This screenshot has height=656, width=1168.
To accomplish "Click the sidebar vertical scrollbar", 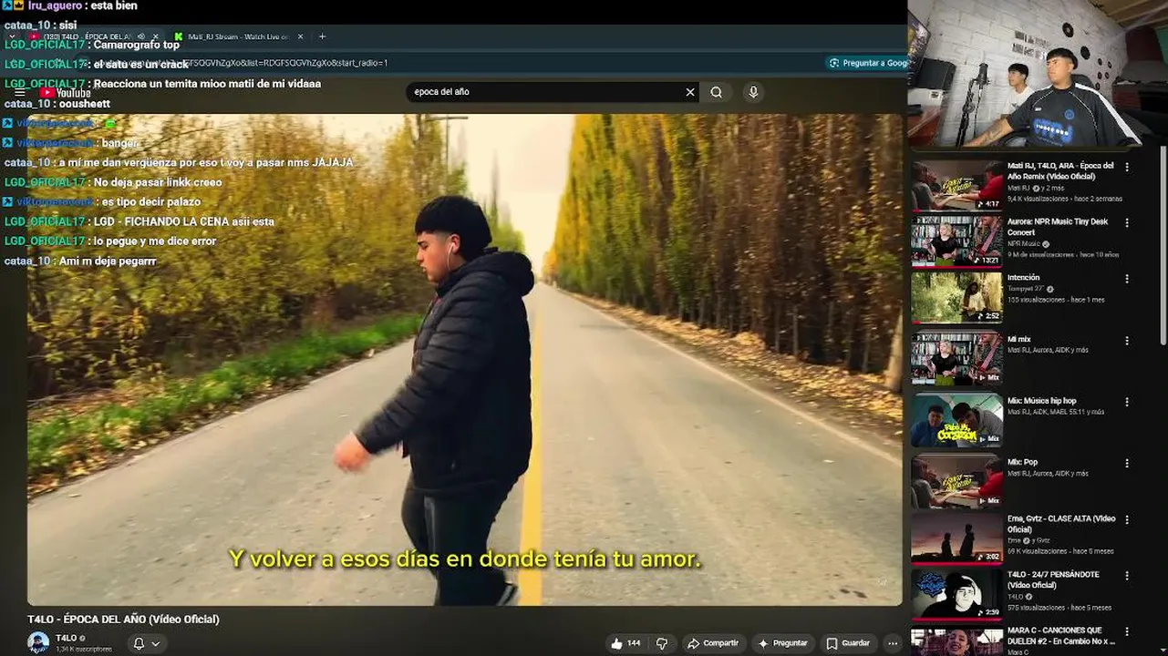I will (1163, 246).
